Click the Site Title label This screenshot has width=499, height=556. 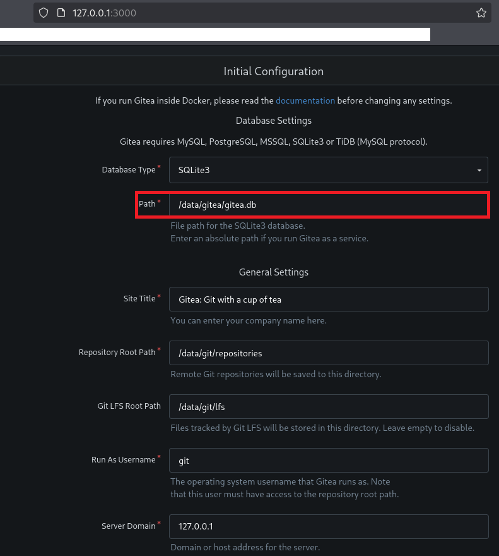139,299
